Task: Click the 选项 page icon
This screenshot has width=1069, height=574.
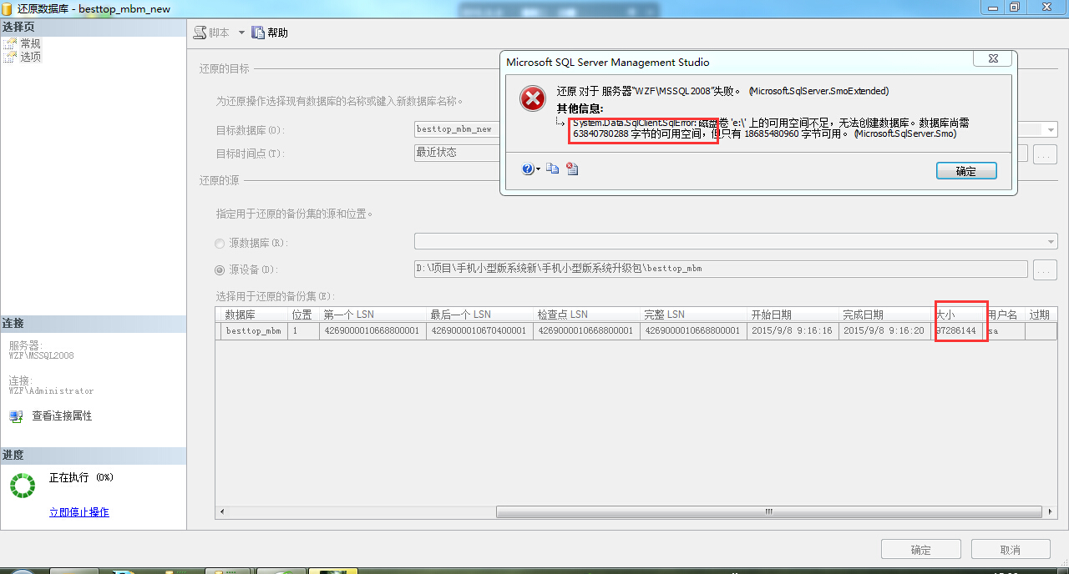Action: 11,57
